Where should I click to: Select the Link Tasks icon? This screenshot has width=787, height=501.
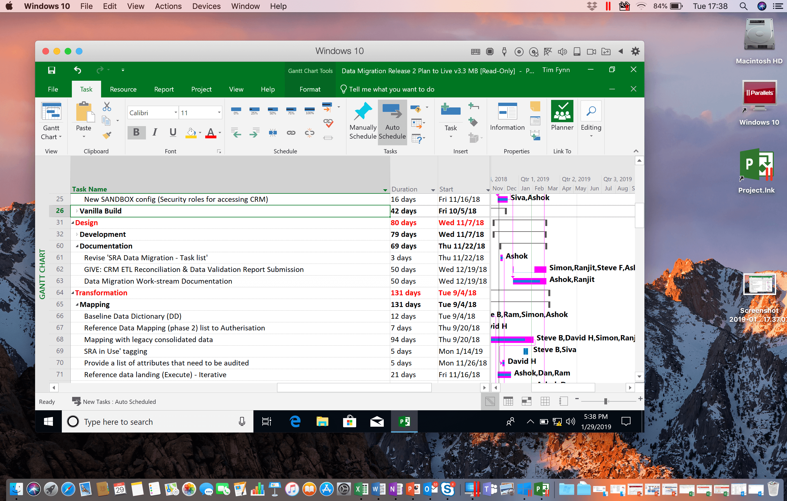290,134
